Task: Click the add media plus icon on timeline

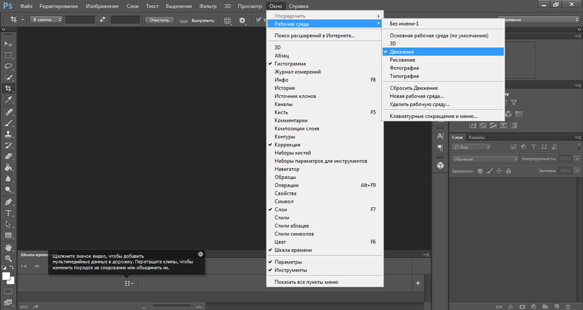Action: (x=417, y=283)
